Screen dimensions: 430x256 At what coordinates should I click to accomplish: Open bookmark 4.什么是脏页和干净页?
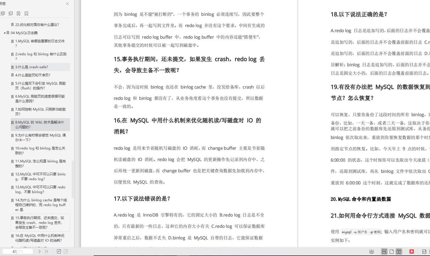coord(33,75)
